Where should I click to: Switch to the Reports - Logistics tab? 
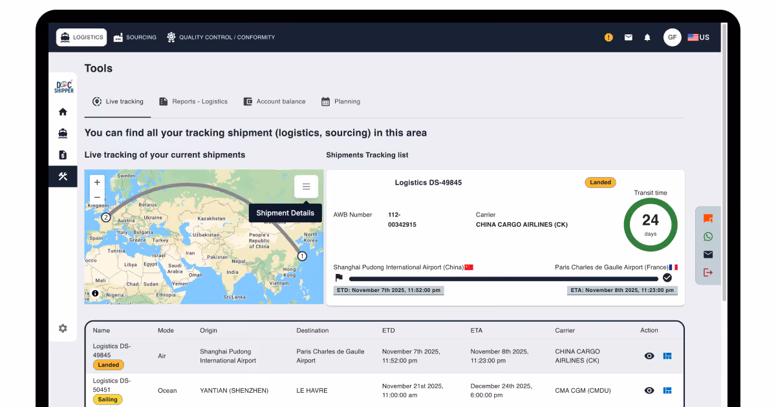coord(193,101)
